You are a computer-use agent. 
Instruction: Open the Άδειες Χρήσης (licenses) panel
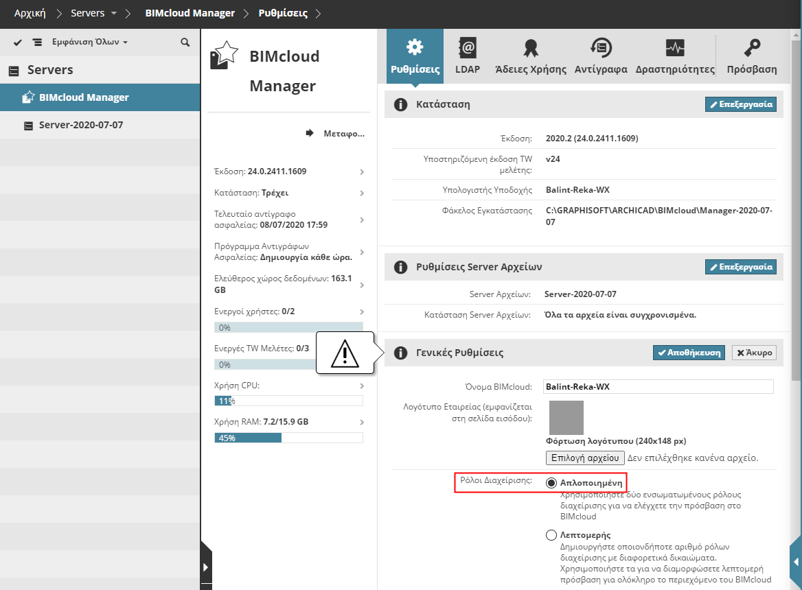click(x=530, y=55)
